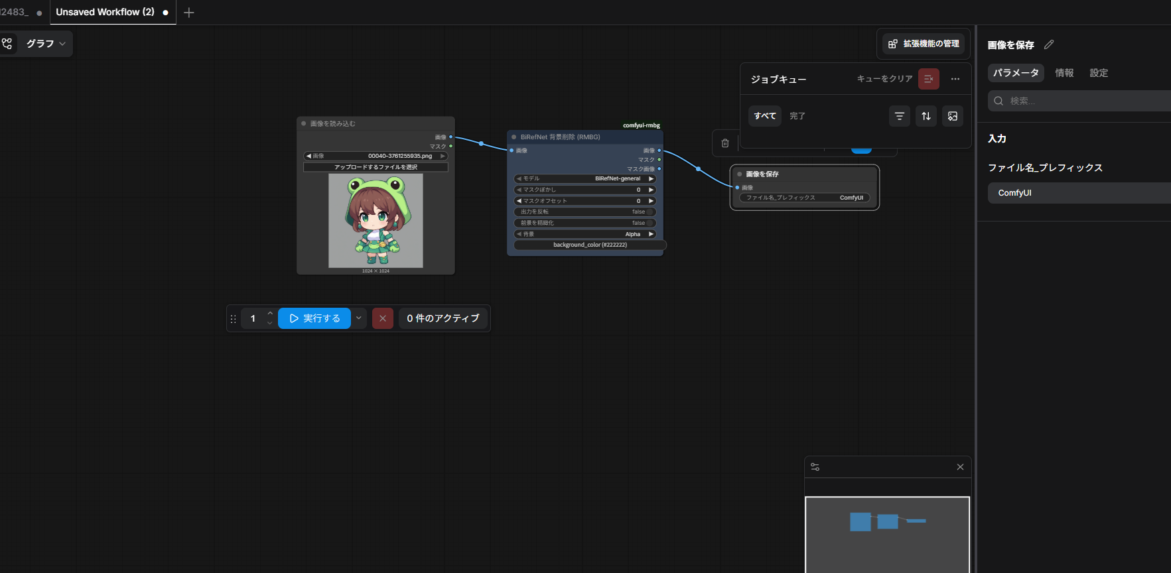Open the workflow graph icon at top left
The height and width of the screenshot is (573, 1171).
click(x=7, y=44)
